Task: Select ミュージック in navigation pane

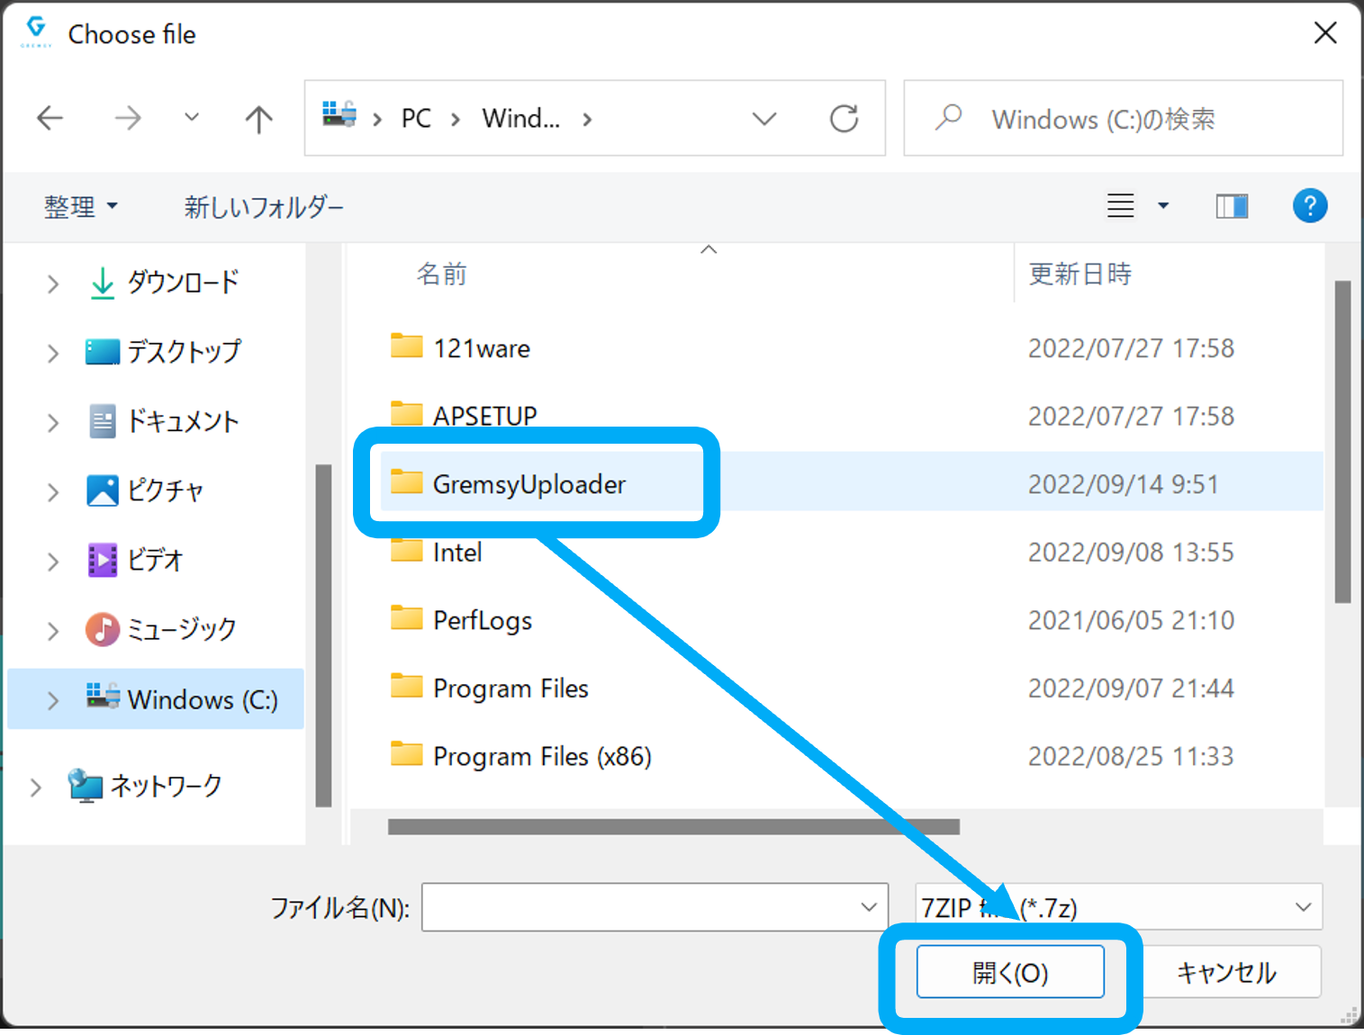Action: pyautogui.click(x=161, y=628)
